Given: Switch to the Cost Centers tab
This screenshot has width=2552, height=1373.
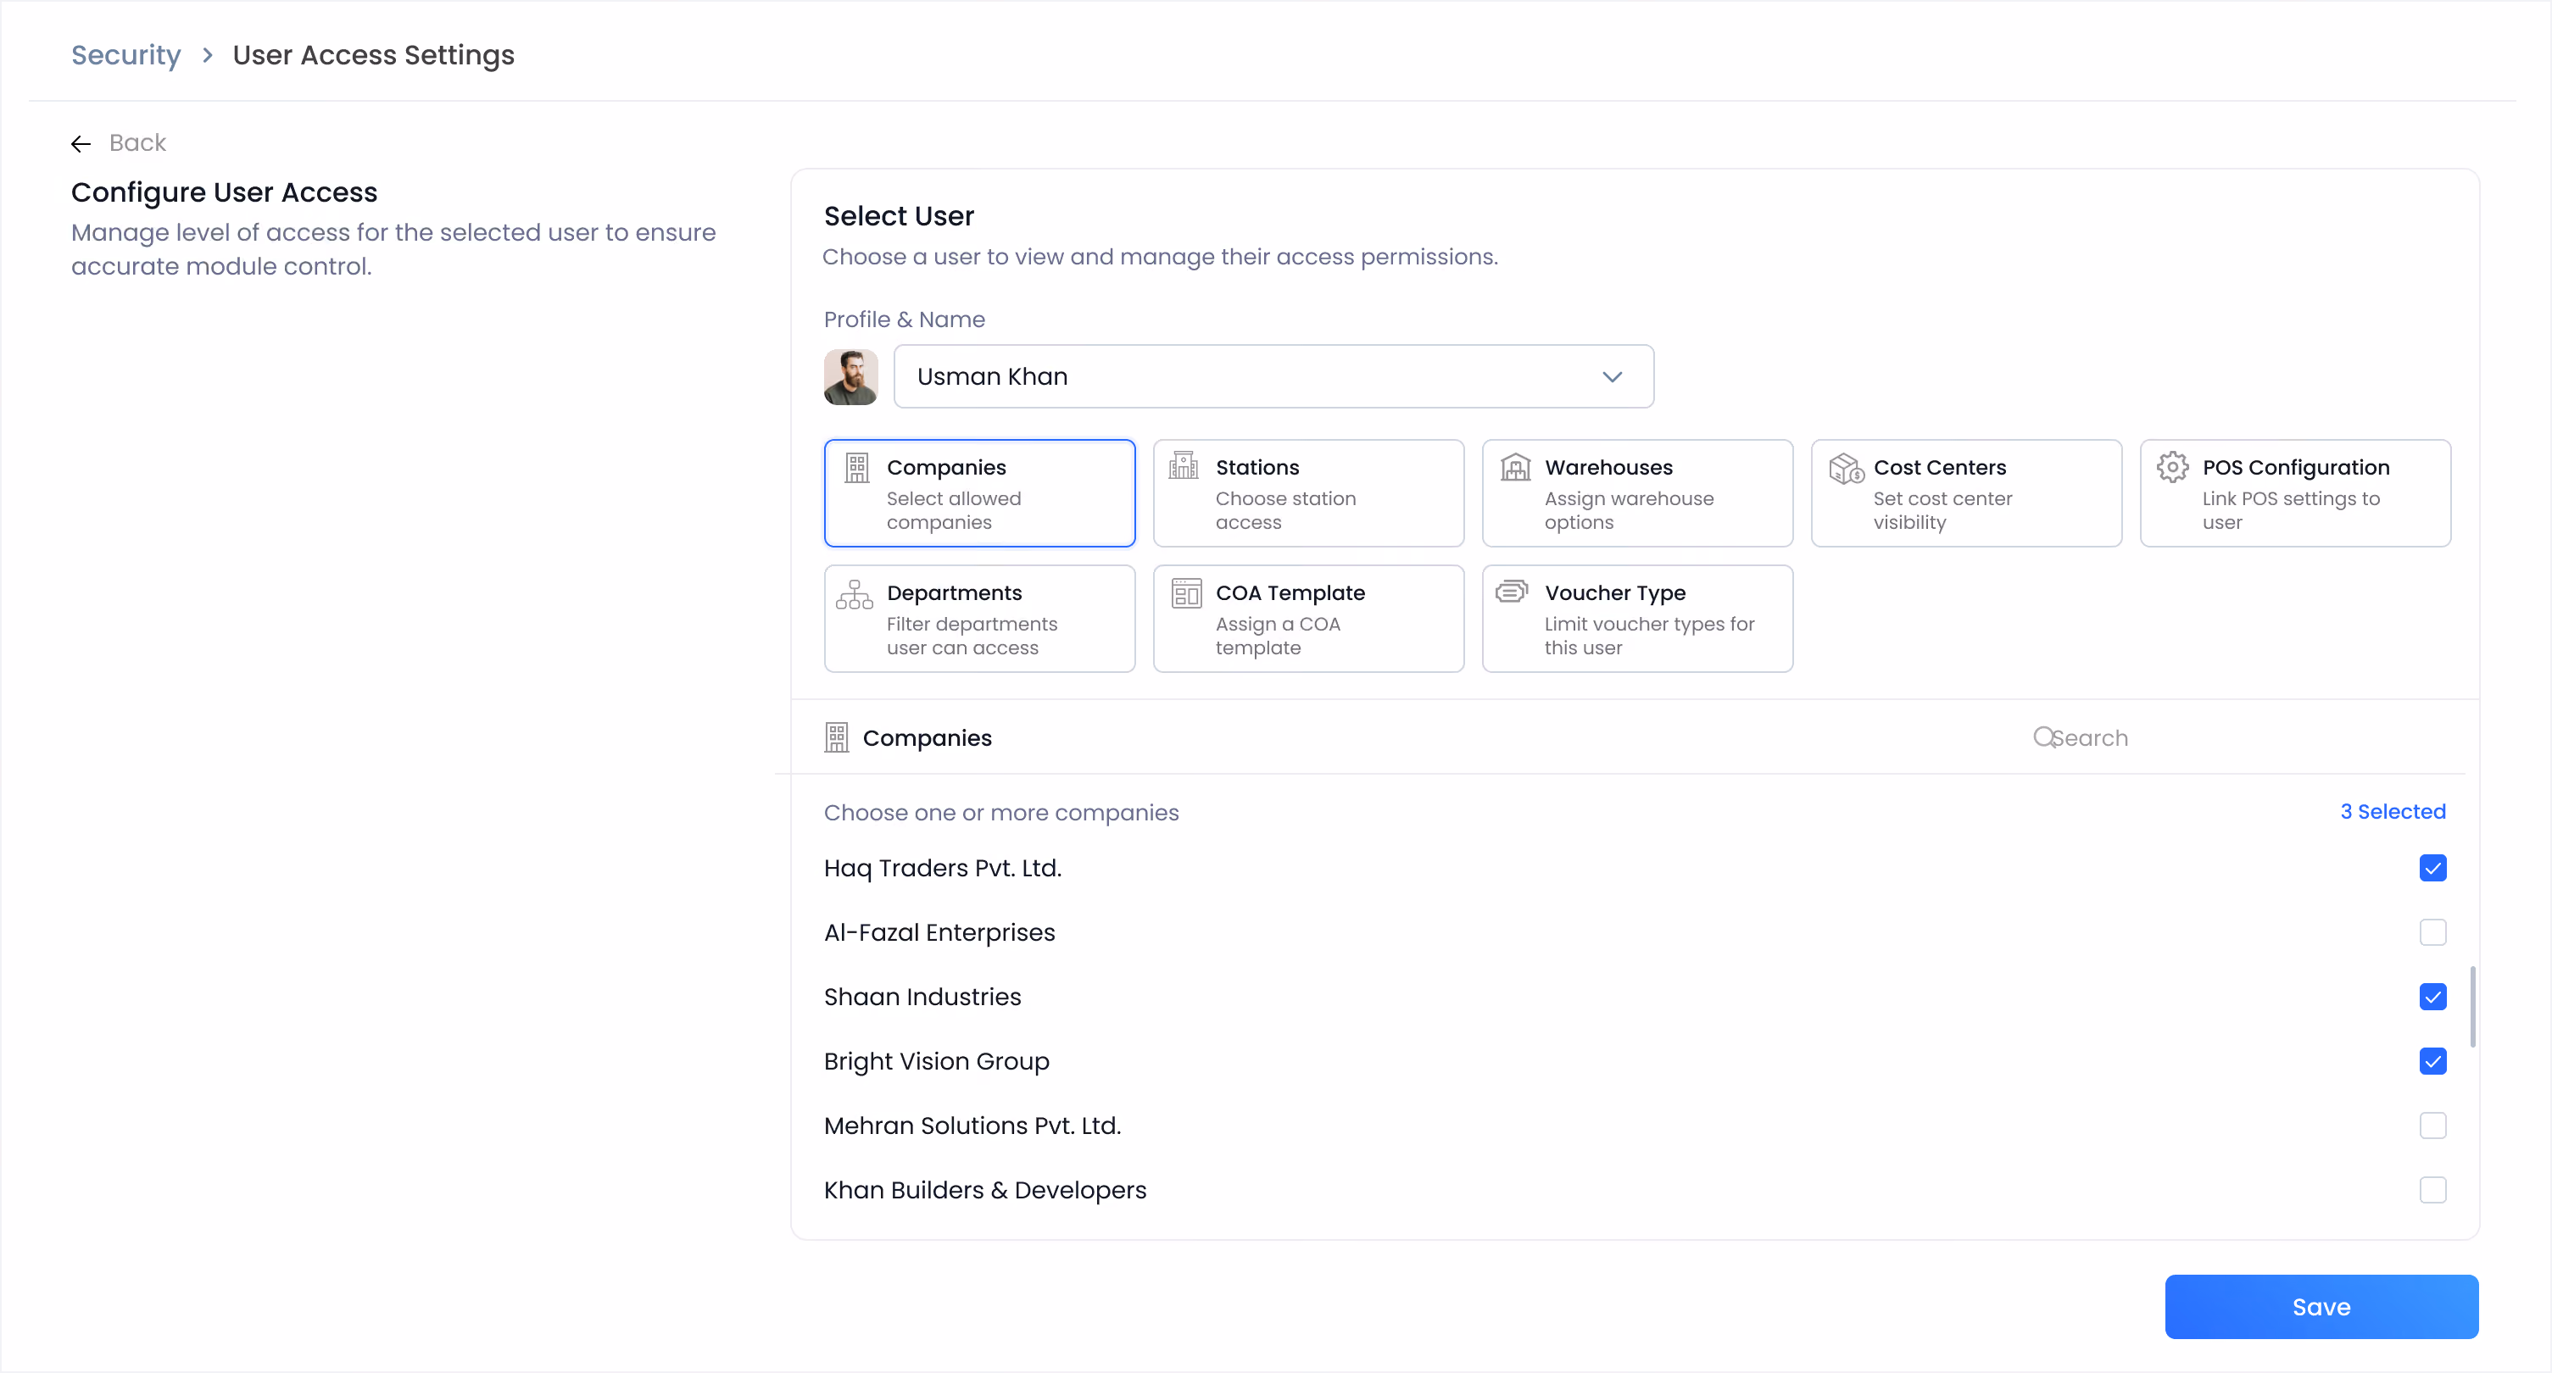Looking at the screenshot, I should 1965,493.
